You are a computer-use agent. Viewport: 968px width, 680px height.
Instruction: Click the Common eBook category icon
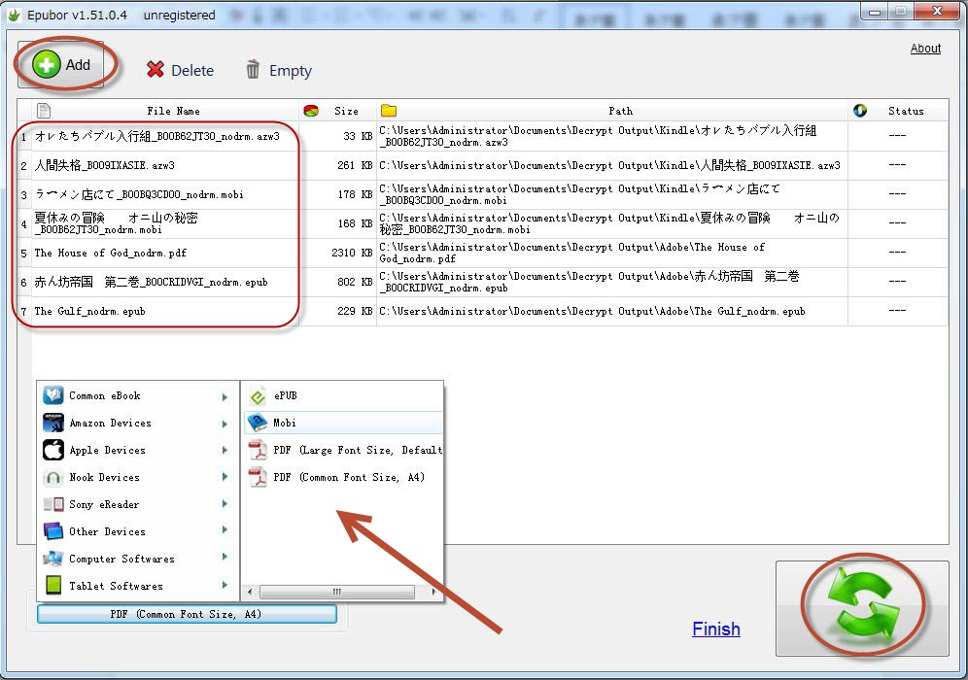pos(53,395)
